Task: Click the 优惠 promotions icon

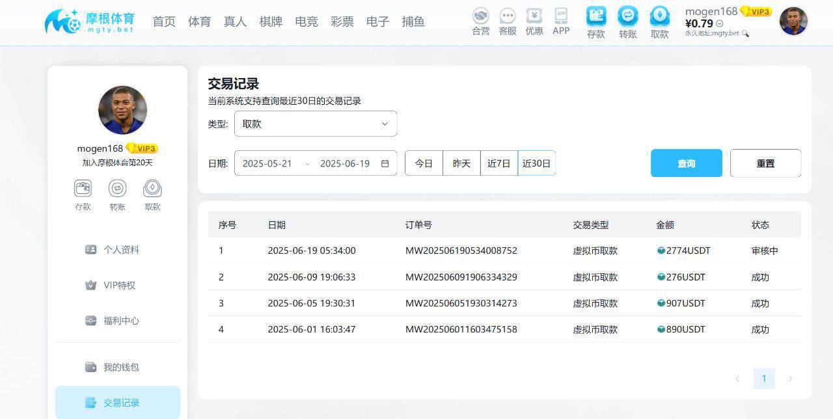Action: coord(534,16)
